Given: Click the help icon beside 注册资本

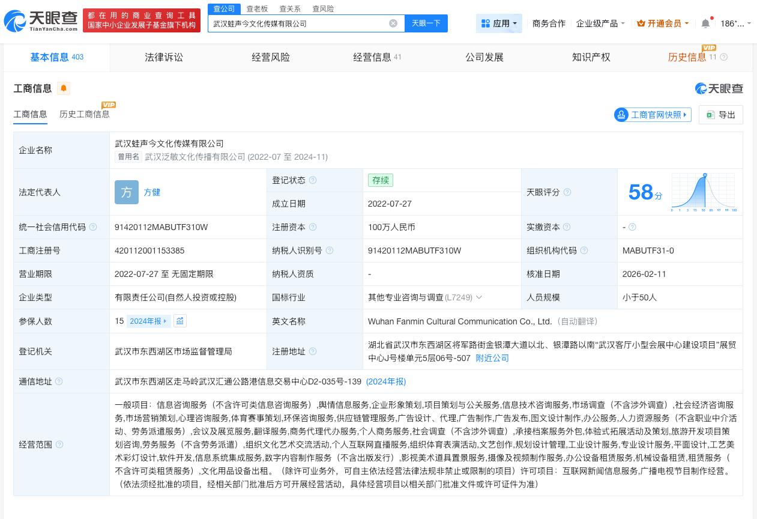Looking at the screenshot, I should click(x=312, y=227).
